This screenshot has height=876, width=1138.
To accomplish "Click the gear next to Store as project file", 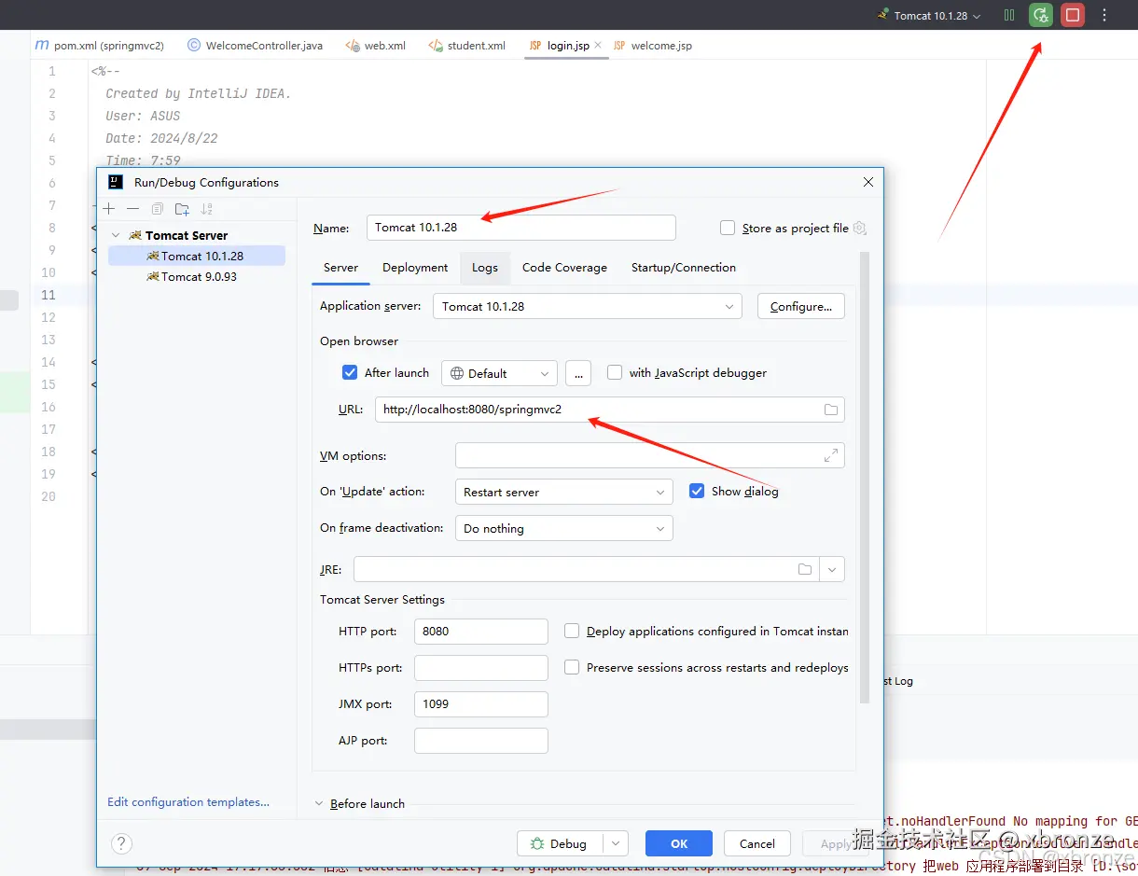I will (860, 228).
